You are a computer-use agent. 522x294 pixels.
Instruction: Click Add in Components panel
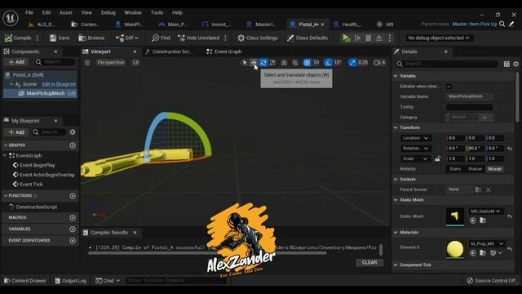(x=16, y=62)
